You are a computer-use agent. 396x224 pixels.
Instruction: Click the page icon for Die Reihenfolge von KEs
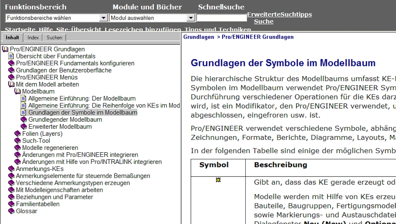[24, 105]
